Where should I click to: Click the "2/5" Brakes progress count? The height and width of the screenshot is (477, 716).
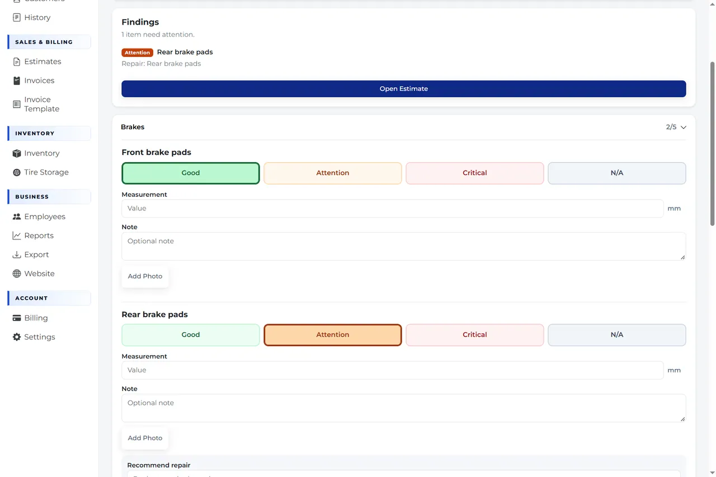pyautogui.click(x=671, y=127)
